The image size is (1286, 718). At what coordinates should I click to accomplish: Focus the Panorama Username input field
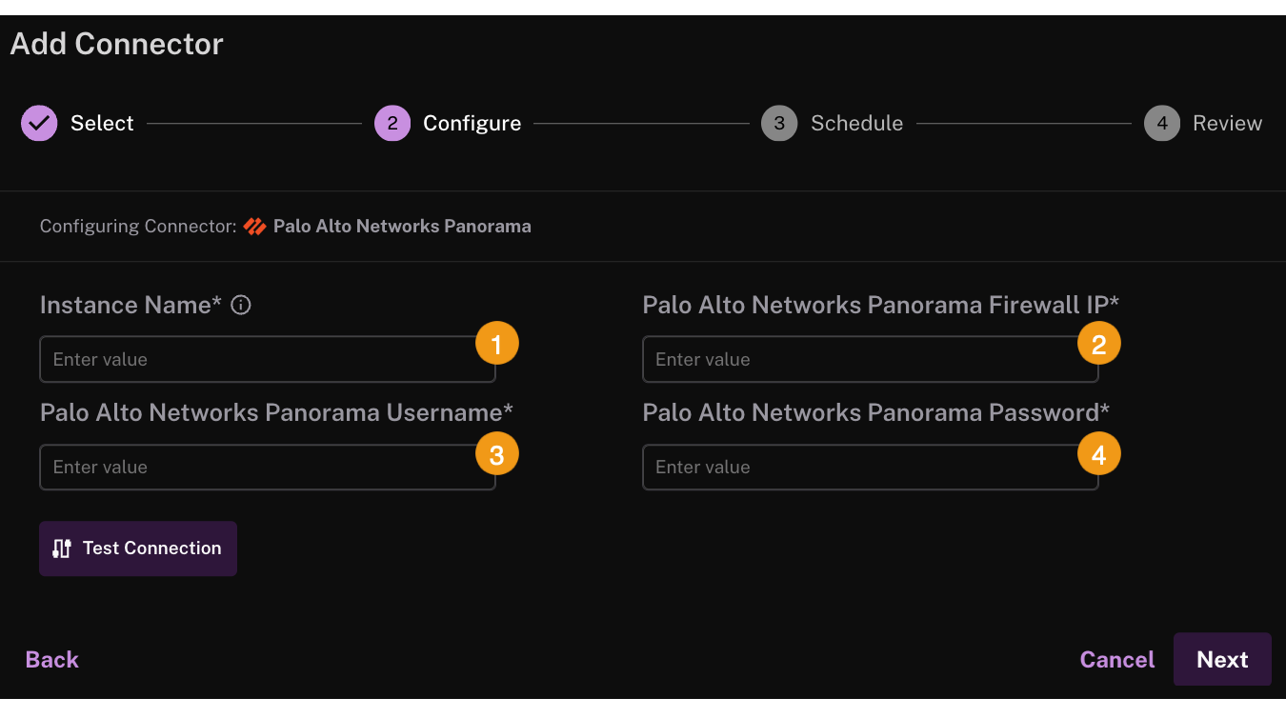click(x=268, y=467)
